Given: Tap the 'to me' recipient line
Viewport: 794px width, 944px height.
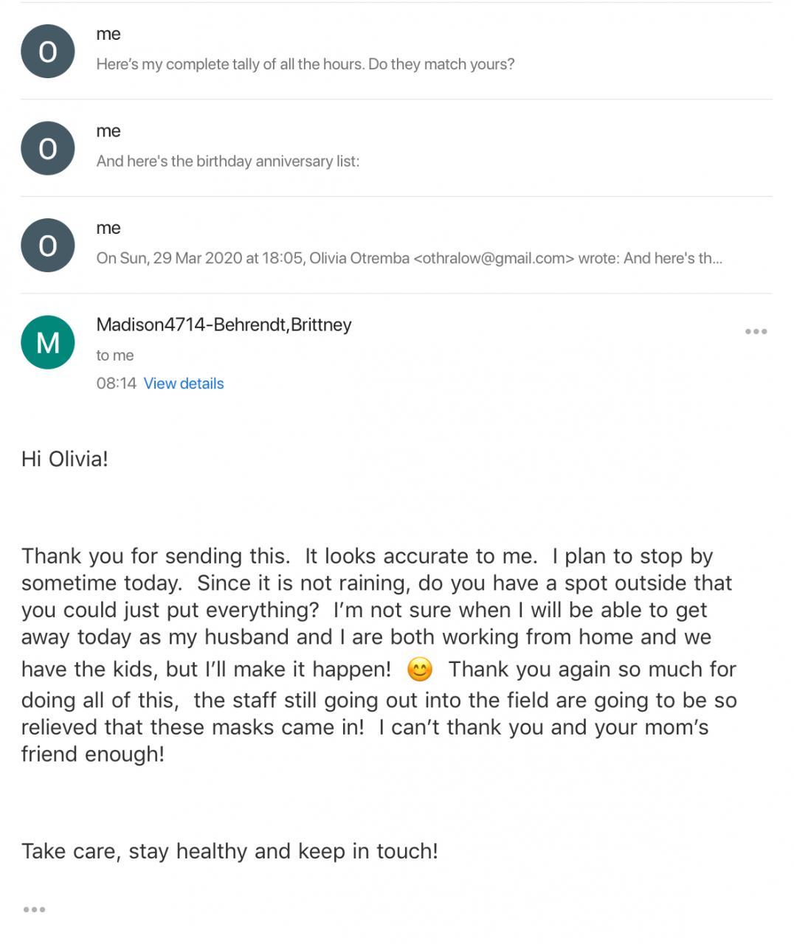Looking at the screenshot, I should click(115, 355).
